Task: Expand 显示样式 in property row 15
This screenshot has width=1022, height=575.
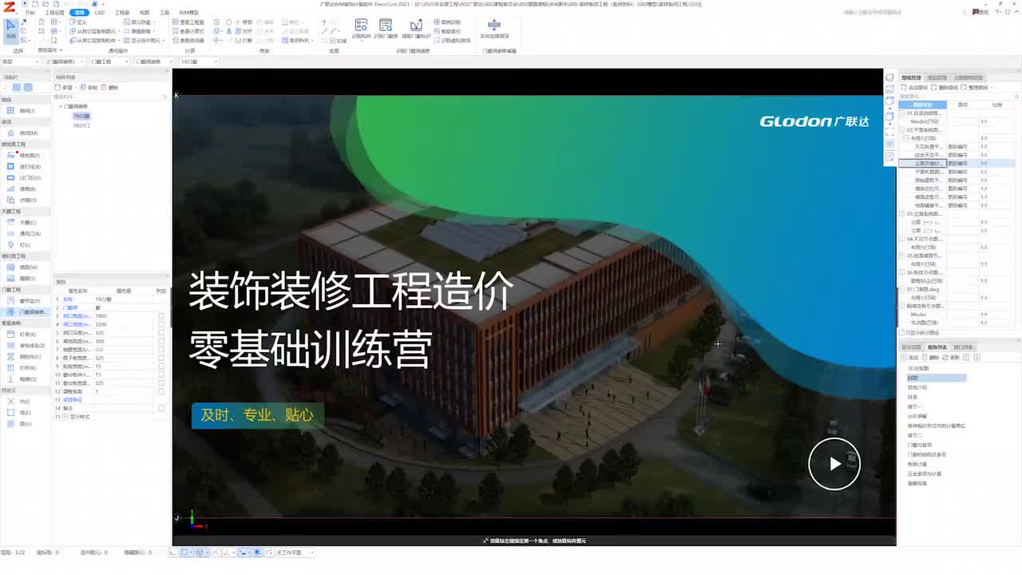Action: 66,417
